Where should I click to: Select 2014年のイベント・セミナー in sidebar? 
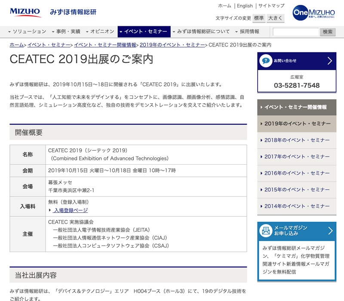pos(297,206)
